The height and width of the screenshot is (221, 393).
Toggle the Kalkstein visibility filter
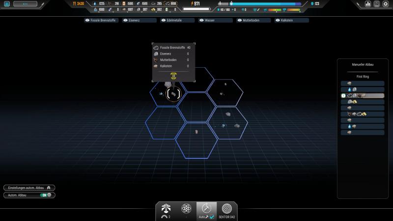292,21
